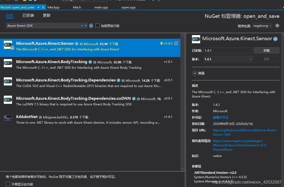Click the BodyTracking package icon
The width and height of the screenshot is (284, 187).
coord(8,63)
